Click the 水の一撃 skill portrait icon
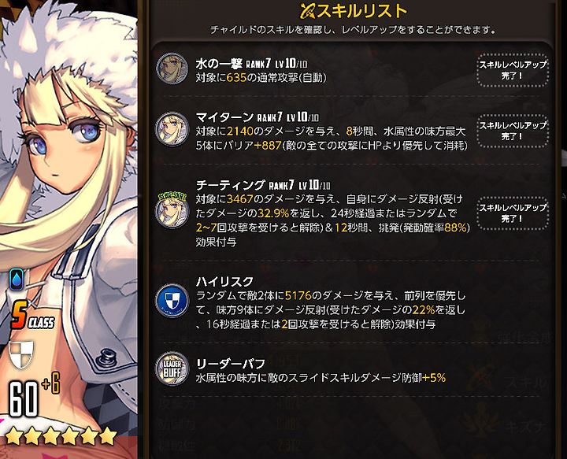The image size is (567, 459). pyautogui.click(x=172, y=68)
